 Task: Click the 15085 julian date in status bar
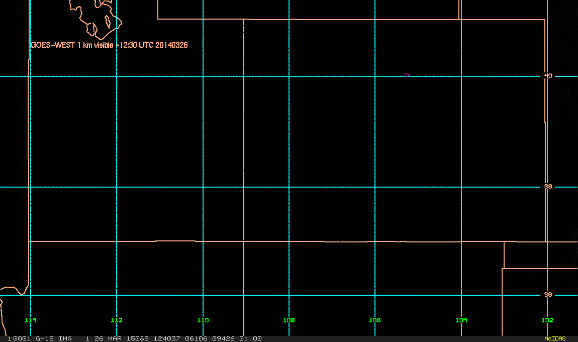pos(138,338)
